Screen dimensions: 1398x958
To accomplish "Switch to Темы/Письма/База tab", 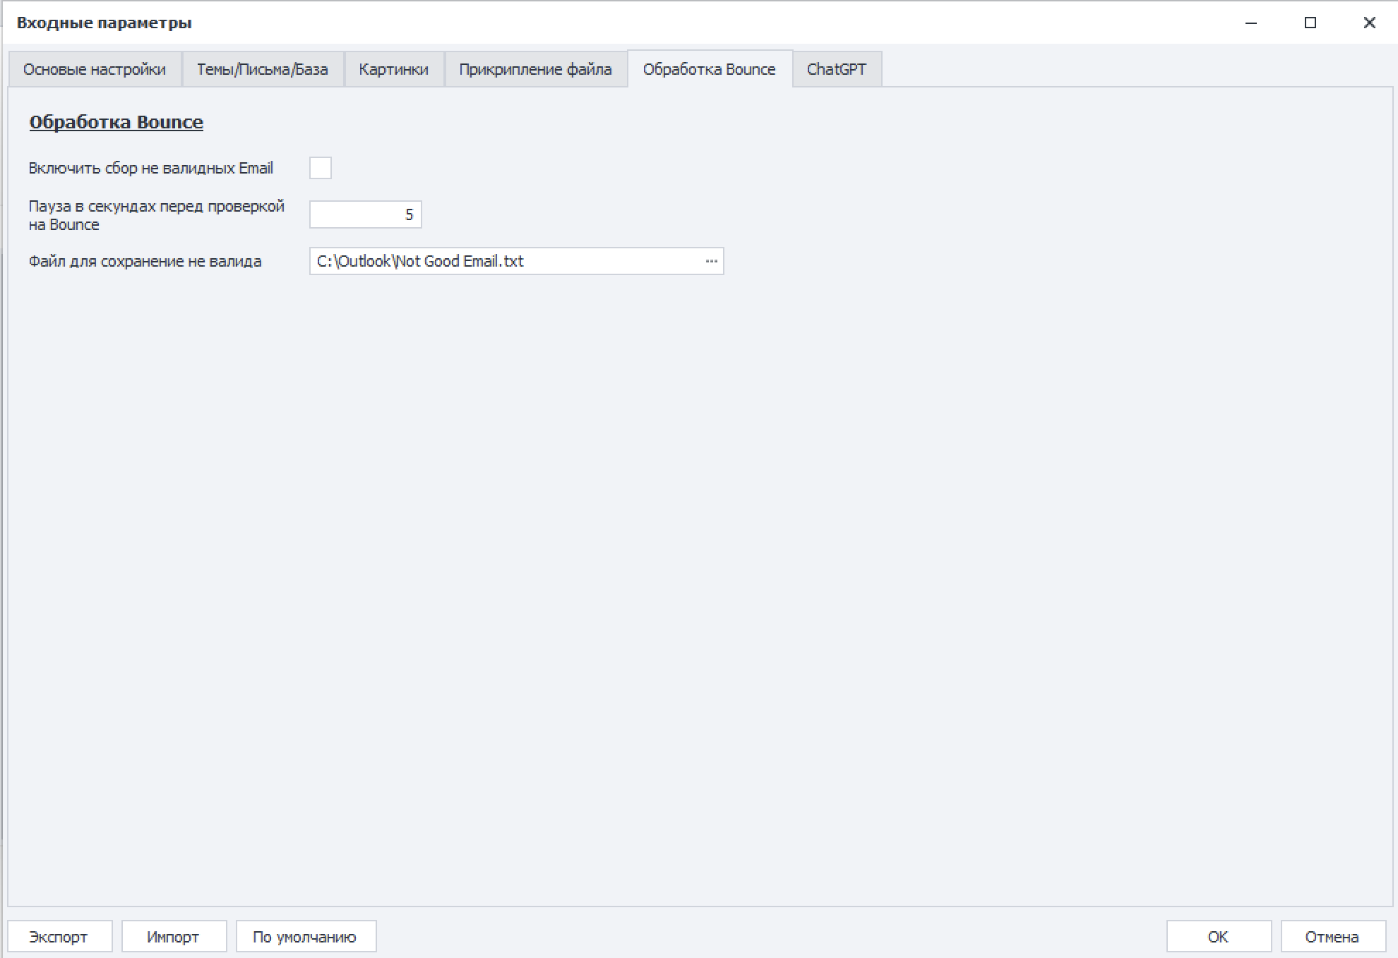I will (262, 69).
